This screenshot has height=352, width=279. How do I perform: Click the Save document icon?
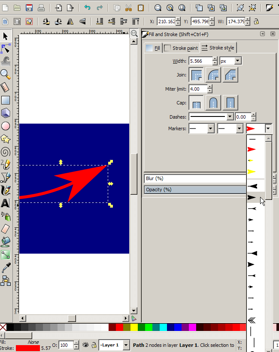pos(29,8)
